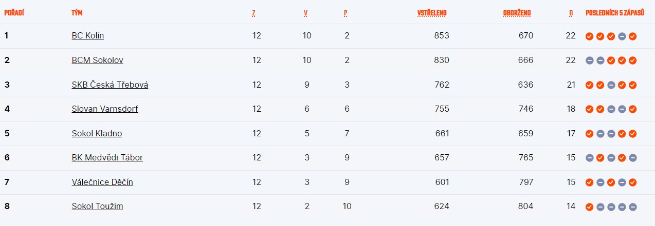Open the BCM Sokolov team link
This screenshot has width=655, height=226.
(x=97, y=60)
